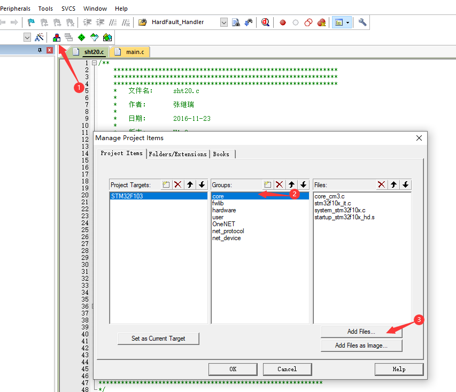Confirm the dialog with OK
Viewport: 456px width, 392px height.
point(233,370)
